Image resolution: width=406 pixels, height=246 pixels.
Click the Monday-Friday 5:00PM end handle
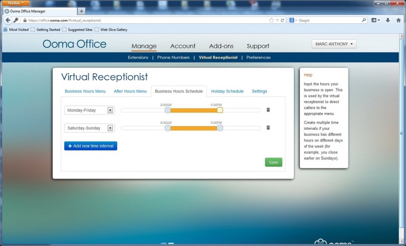pos(220,110)
